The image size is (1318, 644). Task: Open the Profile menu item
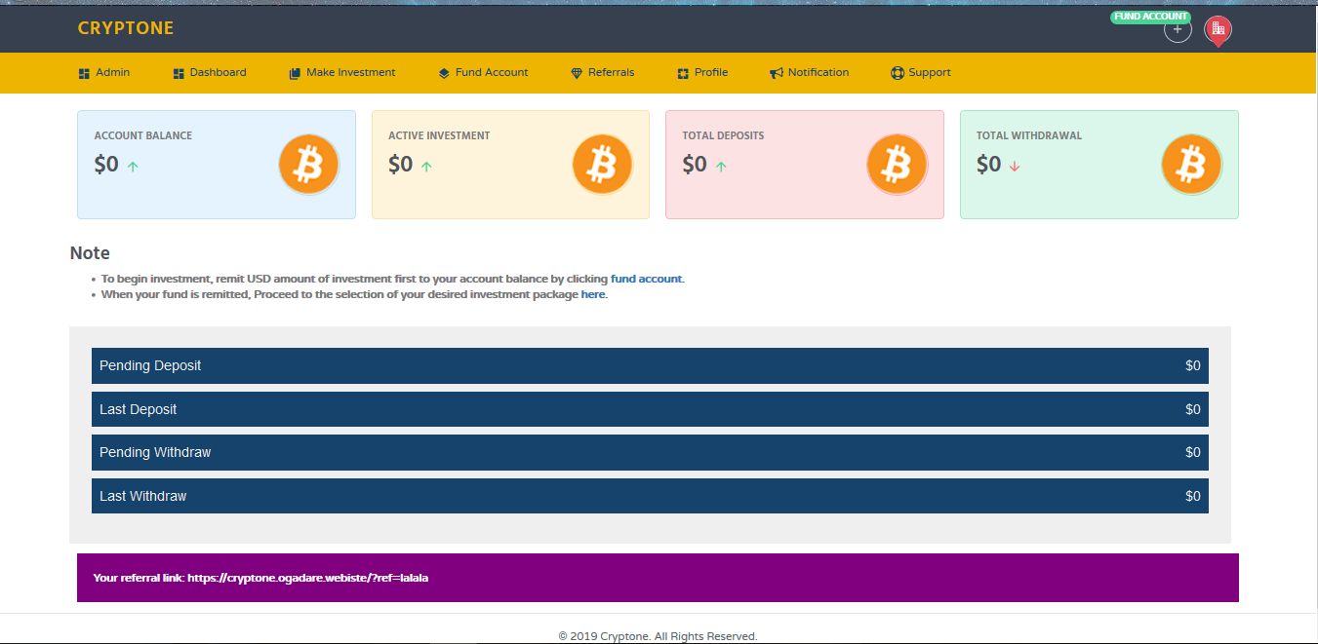[x=702, y=73]
